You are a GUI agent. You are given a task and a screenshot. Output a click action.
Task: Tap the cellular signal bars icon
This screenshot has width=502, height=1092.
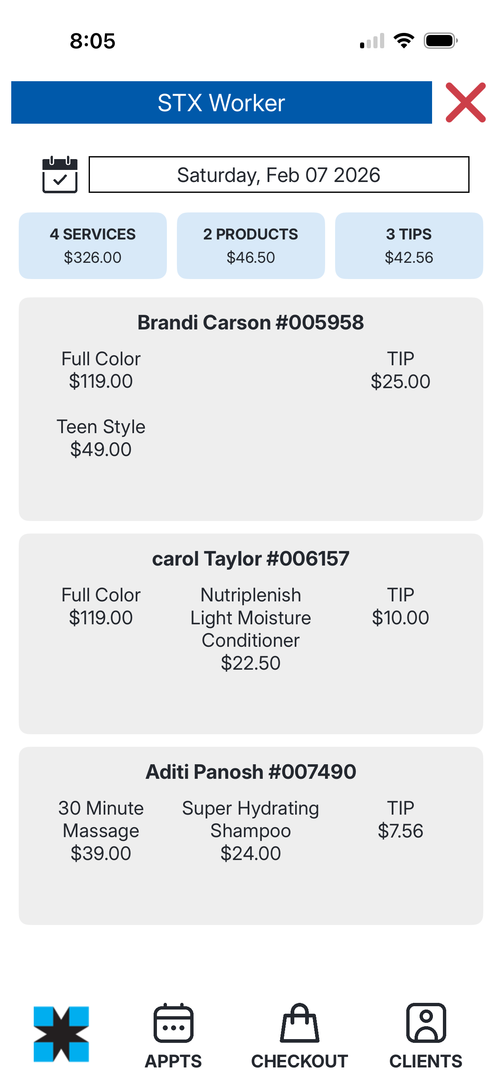(372, 41)
